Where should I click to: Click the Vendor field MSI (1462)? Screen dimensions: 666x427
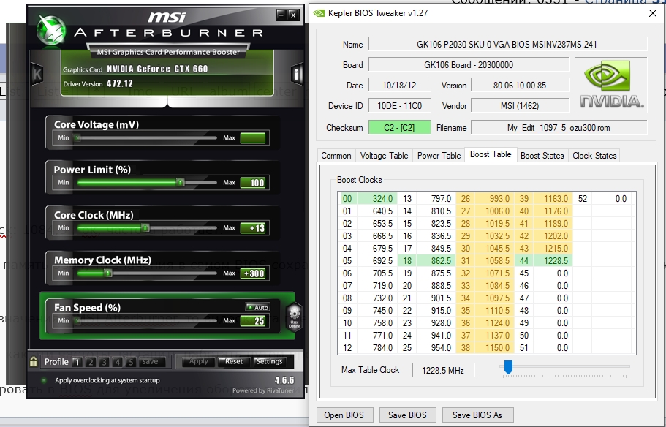click(520, 106)
